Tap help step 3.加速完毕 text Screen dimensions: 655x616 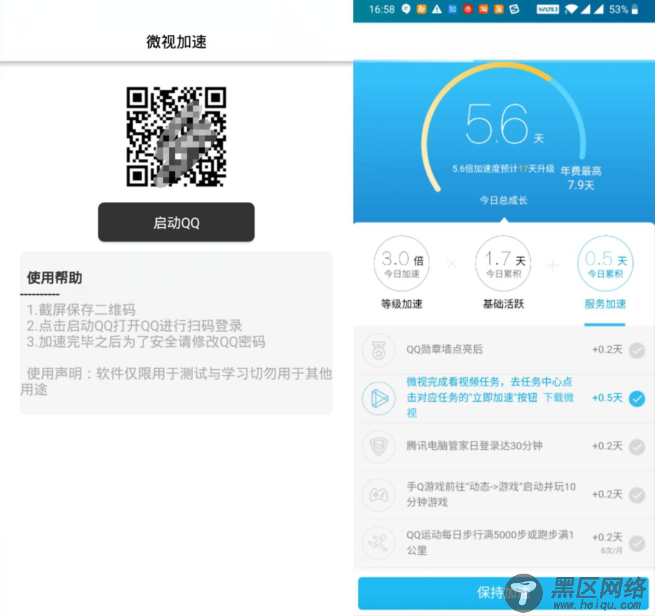[146, 342]
